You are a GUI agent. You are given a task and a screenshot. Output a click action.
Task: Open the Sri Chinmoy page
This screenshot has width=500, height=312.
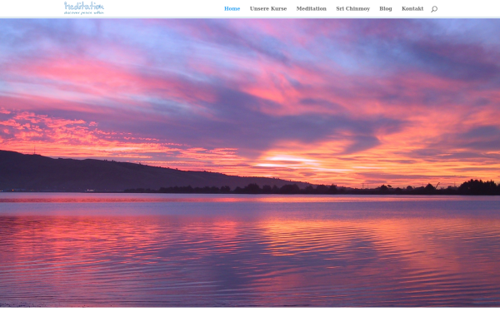pyautogui.click(x=353, y=8)
